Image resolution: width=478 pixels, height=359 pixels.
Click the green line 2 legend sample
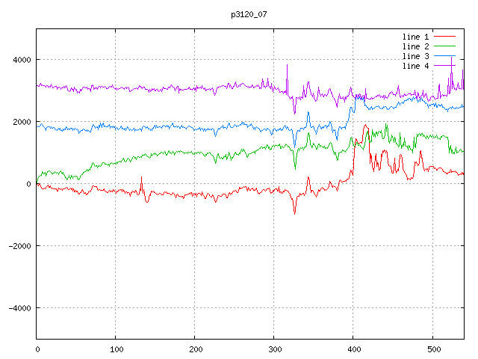pyautogui.click(x=444, y=46)
